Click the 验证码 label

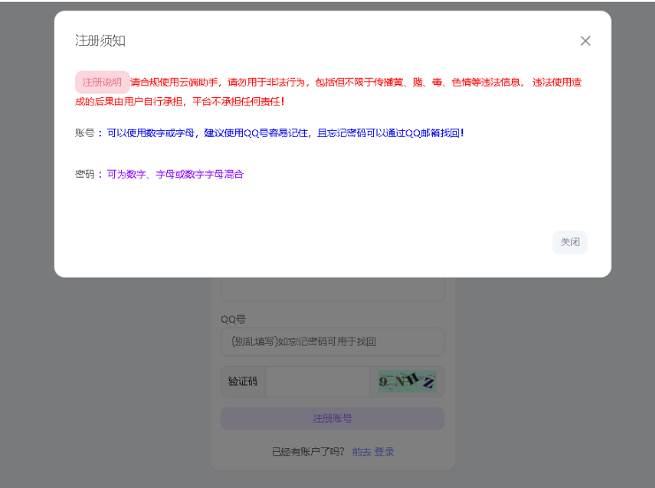[x=243, y=381]
